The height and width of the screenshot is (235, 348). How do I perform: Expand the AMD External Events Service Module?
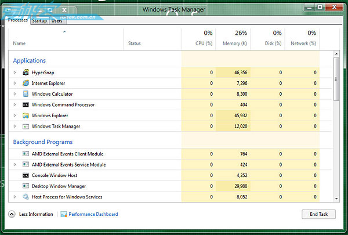15,165
